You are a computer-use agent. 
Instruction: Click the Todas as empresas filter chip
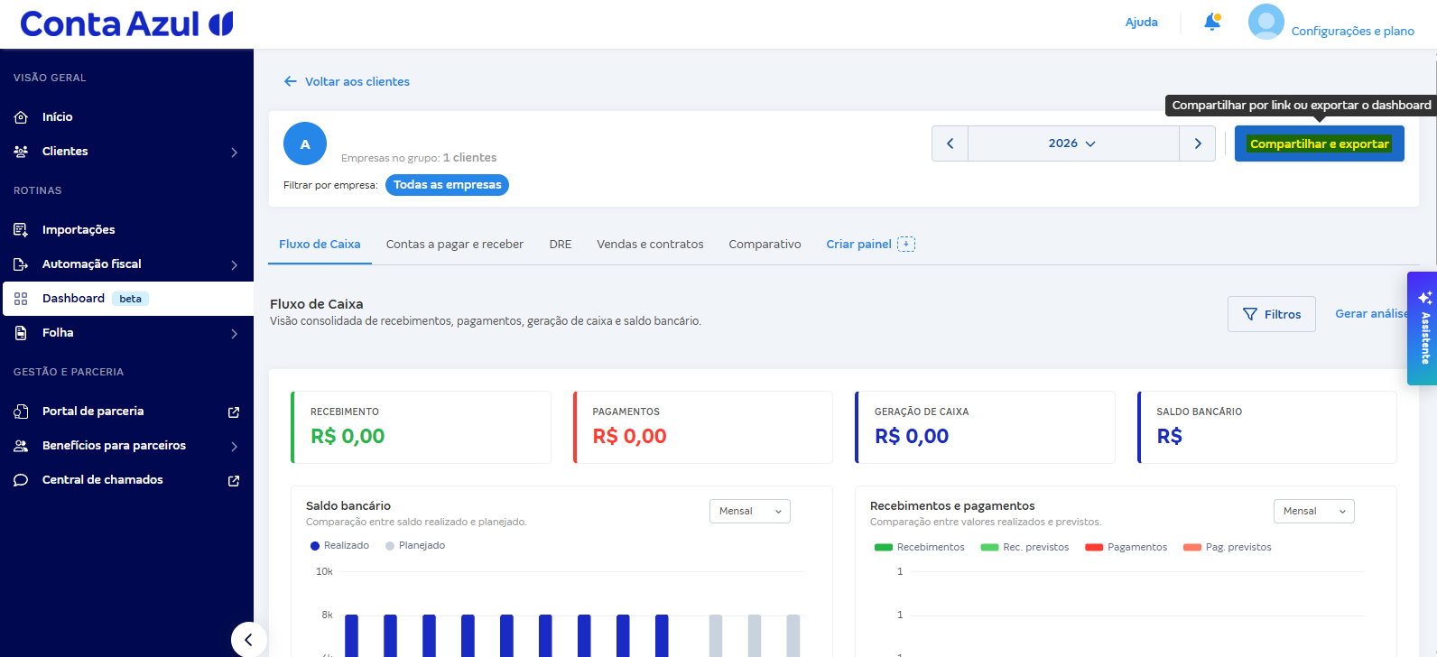click(447, 185)
